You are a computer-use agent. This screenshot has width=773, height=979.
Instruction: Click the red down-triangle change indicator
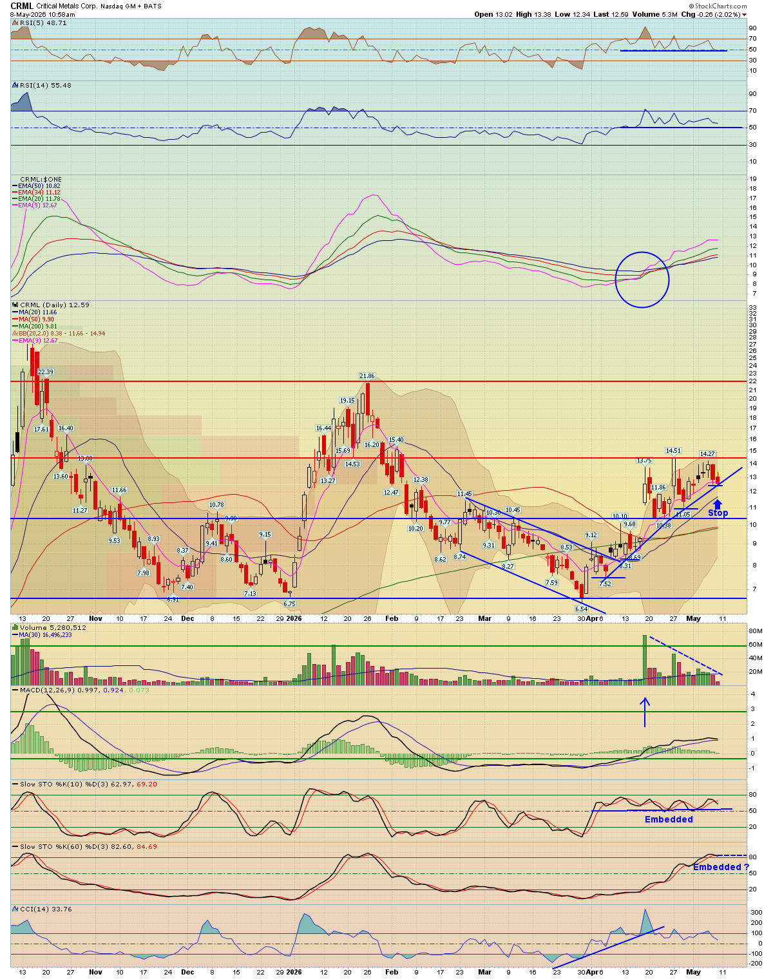745,14
